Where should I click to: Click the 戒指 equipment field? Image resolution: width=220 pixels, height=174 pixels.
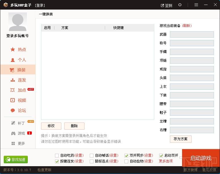point(192,69)
